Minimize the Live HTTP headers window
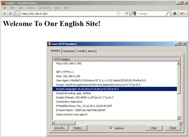The image size is (189, 137). click(176, 44)
